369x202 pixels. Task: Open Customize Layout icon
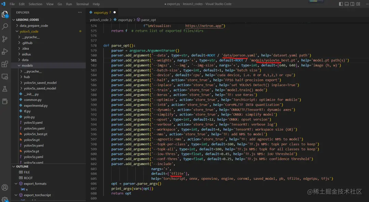tap(358, 4)
